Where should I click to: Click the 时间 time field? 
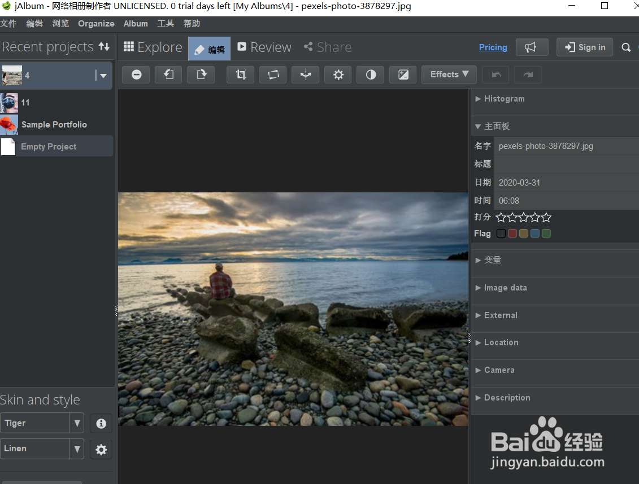pyautogui.click(x=566, y=200)
